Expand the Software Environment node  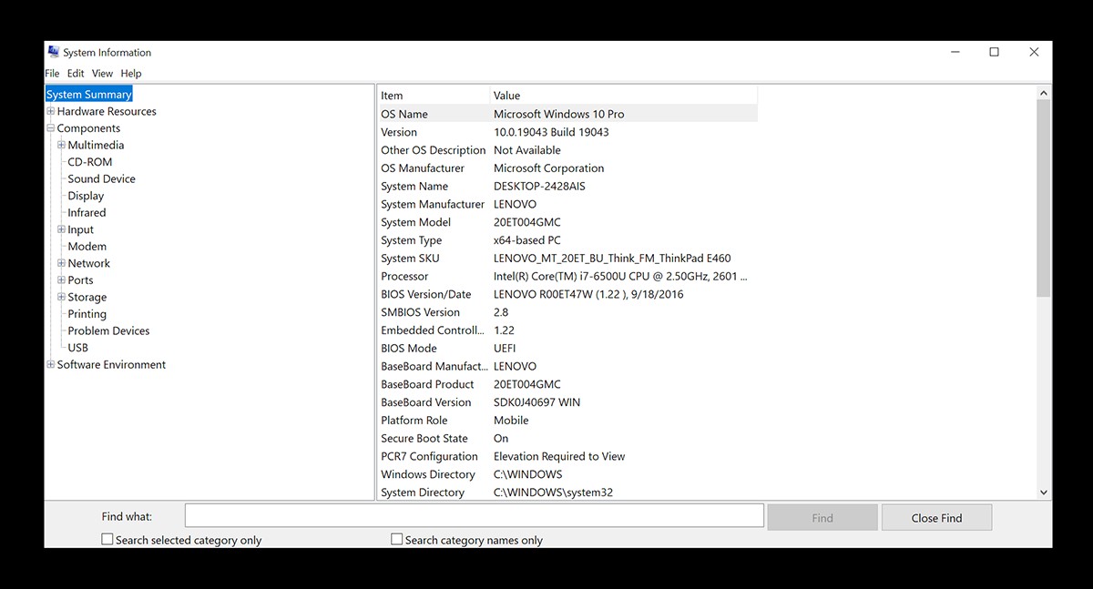click(x=51, y=364)
